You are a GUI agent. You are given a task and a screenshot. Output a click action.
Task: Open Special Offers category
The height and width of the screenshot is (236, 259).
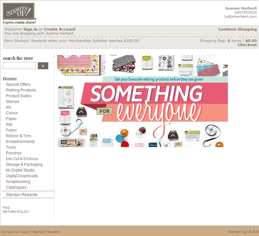click(18, 84)
